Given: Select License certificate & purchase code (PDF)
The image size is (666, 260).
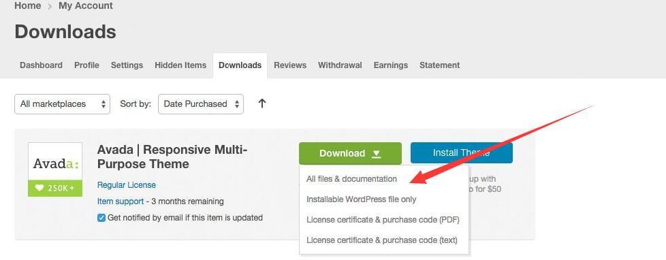Looking at the screenshot, I should tap(383, 220).
